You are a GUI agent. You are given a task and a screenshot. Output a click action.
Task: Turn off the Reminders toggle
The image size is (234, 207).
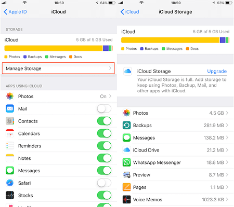(104, 146)
